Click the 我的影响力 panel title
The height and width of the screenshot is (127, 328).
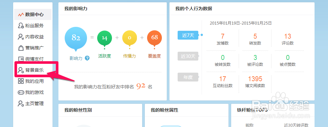[76, 9]
